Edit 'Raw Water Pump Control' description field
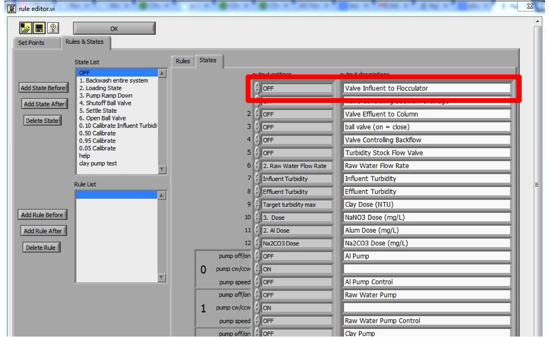Screen dimensions: 549x337 pos(427,320)
